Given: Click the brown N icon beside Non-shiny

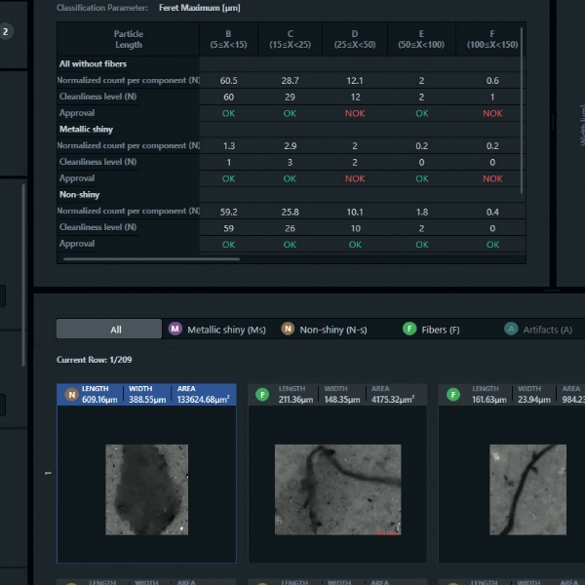Looking at the screenshot, I should tap(288, 330).
